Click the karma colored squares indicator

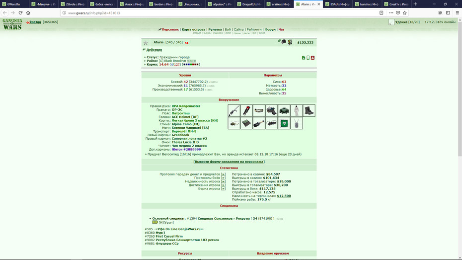191,64
